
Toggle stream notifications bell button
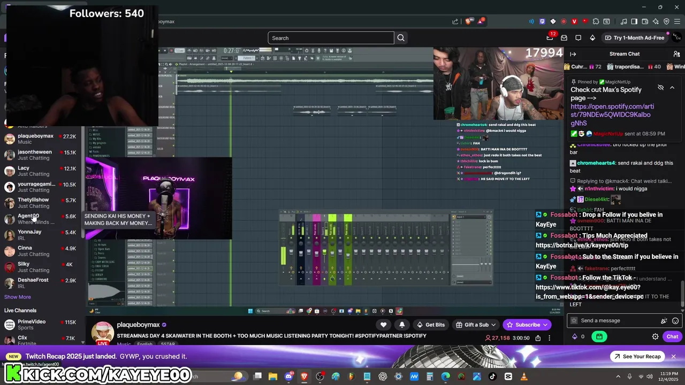402,325
